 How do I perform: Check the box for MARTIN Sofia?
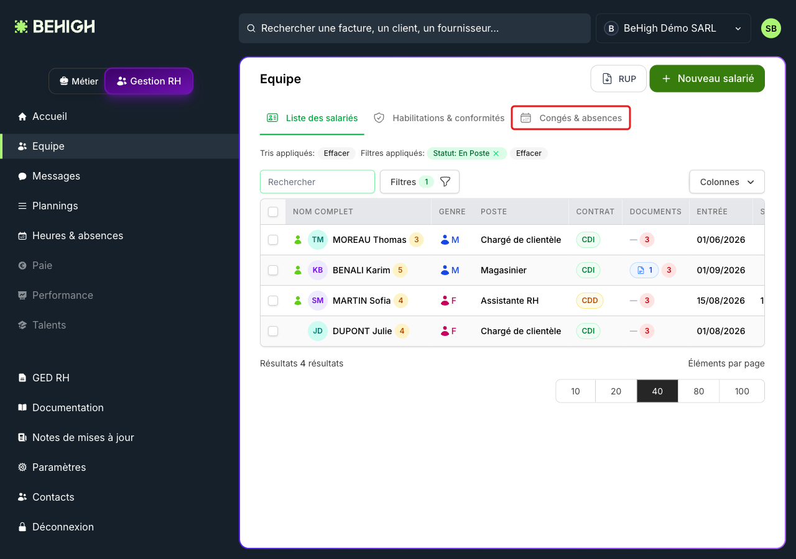click(x=273, y=301)
